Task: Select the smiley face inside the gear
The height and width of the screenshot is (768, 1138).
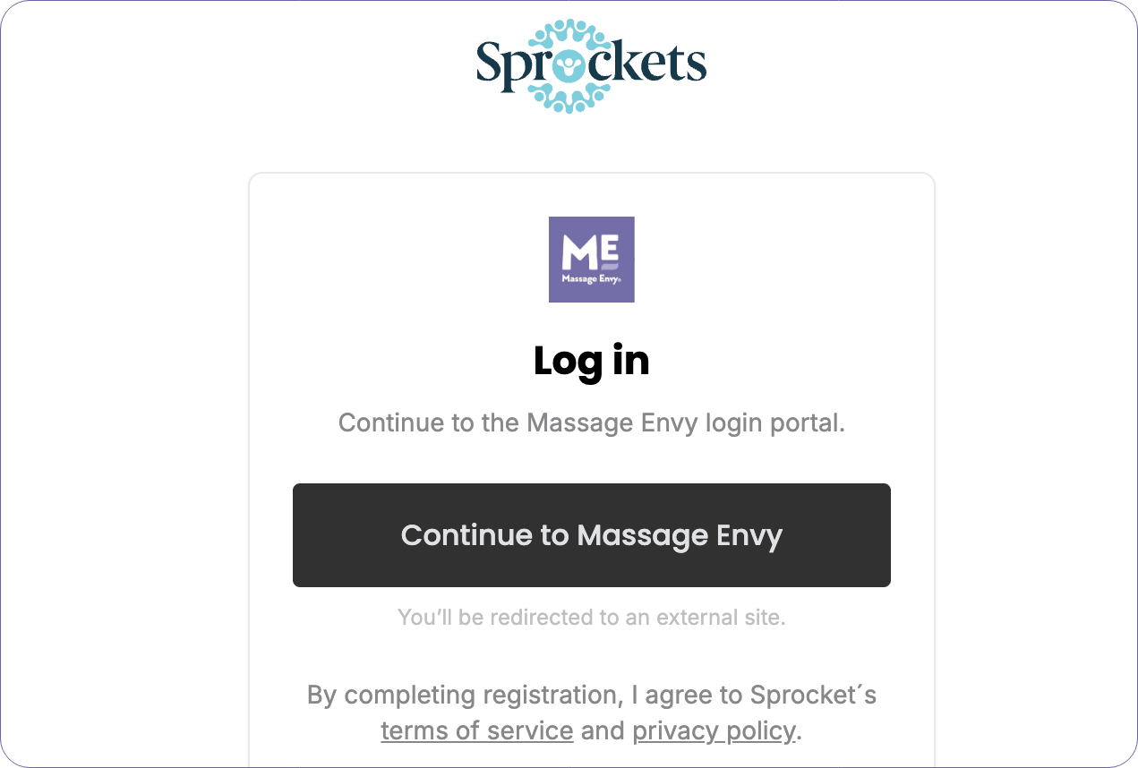Action: [x=569, y=66]
